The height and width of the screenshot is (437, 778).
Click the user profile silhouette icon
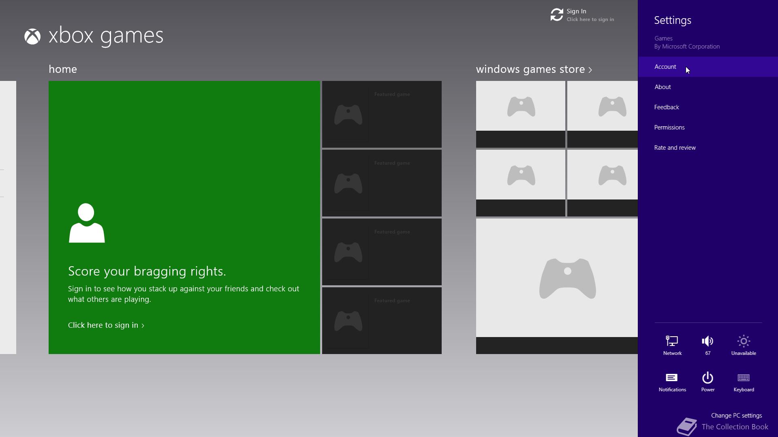pos(86,223)
